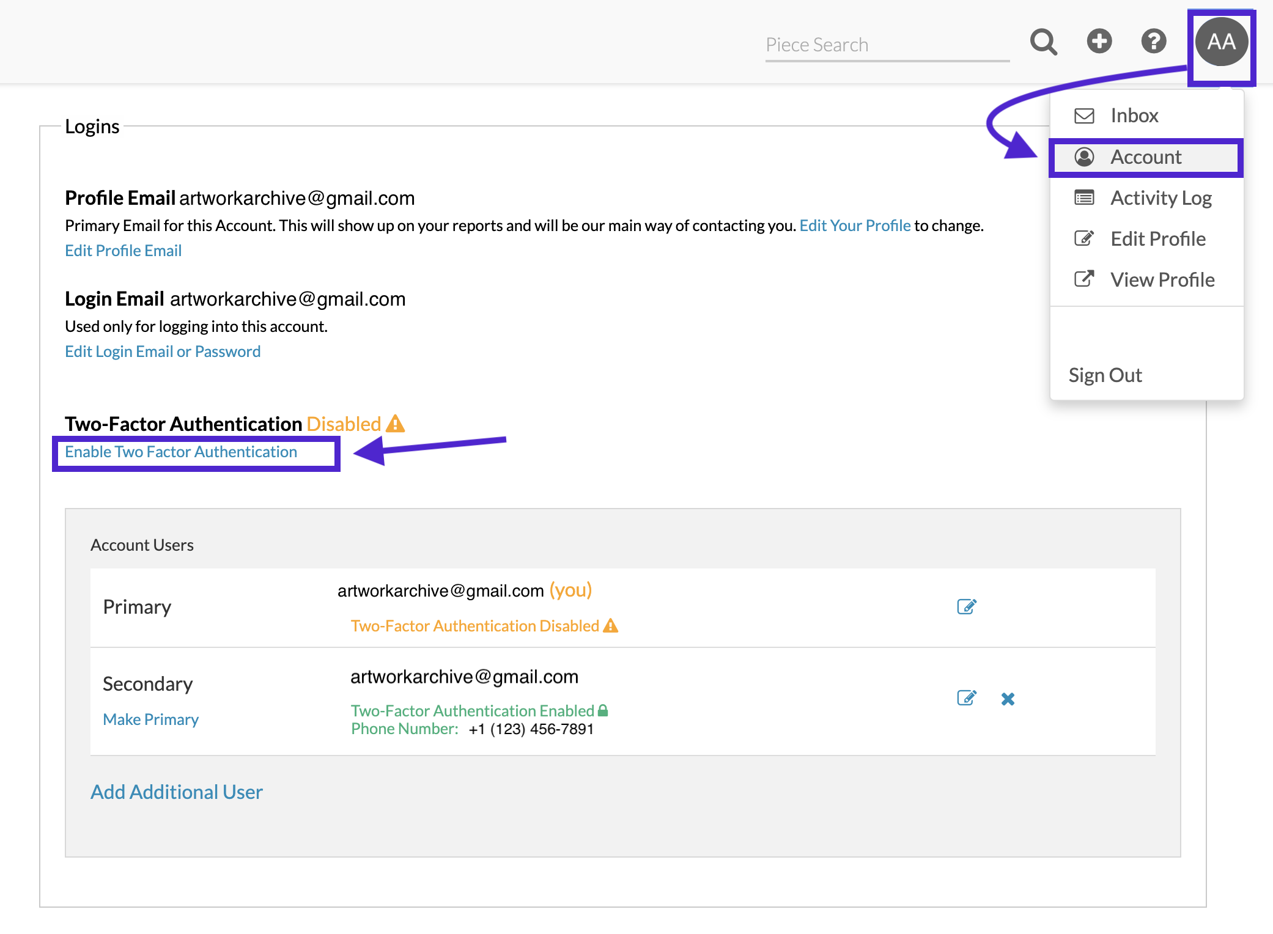Open the question mark help icon
This screenshot has width=1273, height=934.
1154,42
